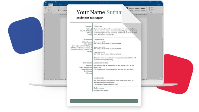Click 'Your Name' heading in the resume

91,12
